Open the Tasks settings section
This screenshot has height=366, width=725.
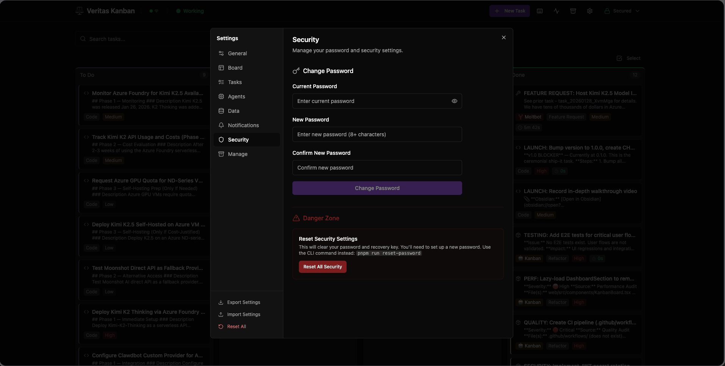(234, 82)
